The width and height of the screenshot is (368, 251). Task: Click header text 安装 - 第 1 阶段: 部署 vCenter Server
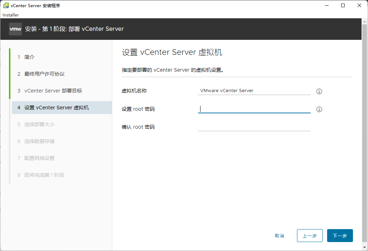(x=74, y=29)
